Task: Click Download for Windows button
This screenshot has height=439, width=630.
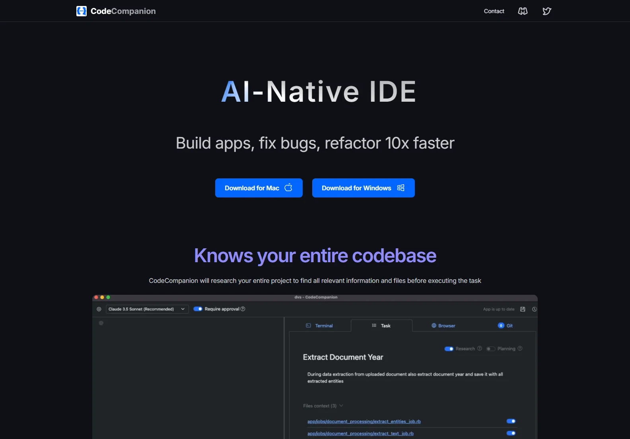Action: click(x=364, y=188)
